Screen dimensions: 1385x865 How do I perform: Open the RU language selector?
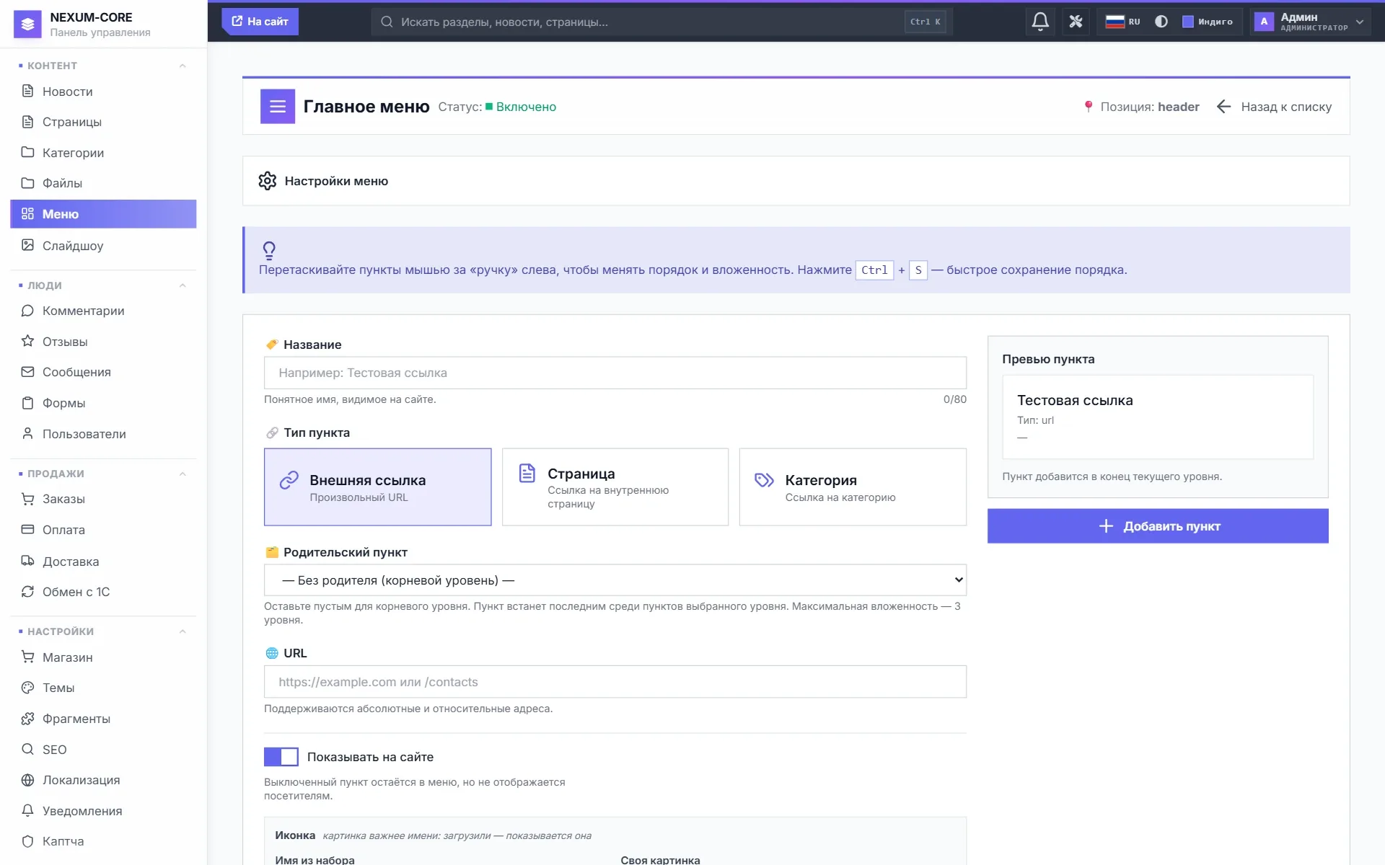(1122, 22)
